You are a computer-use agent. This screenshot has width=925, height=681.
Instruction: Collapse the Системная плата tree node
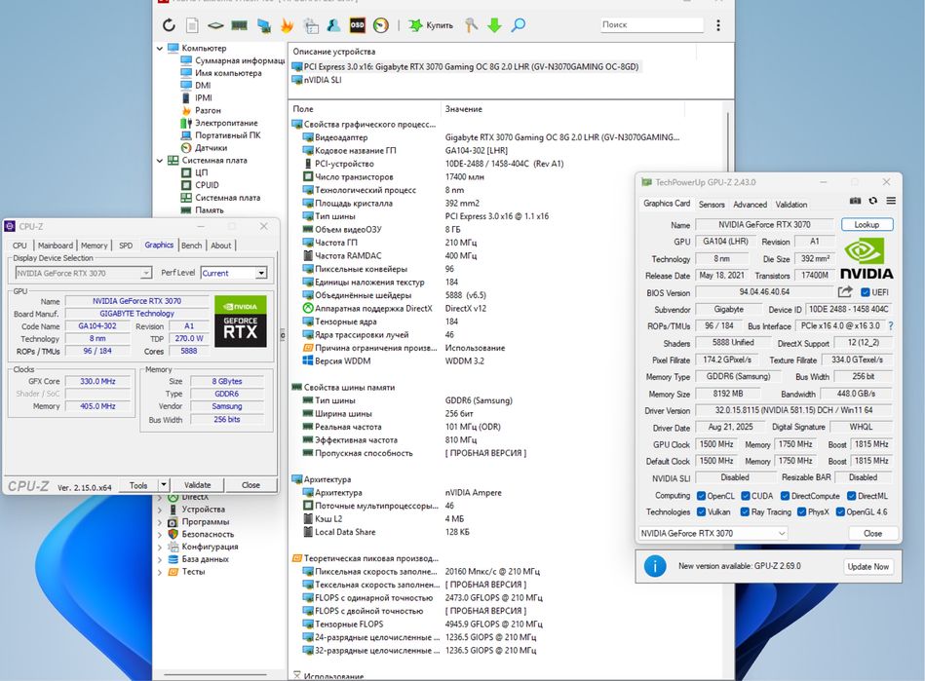(159, 161)
